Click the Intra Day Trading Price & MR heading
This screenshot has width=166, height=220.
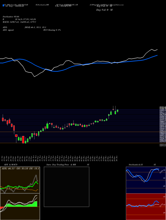coord(61,165)
